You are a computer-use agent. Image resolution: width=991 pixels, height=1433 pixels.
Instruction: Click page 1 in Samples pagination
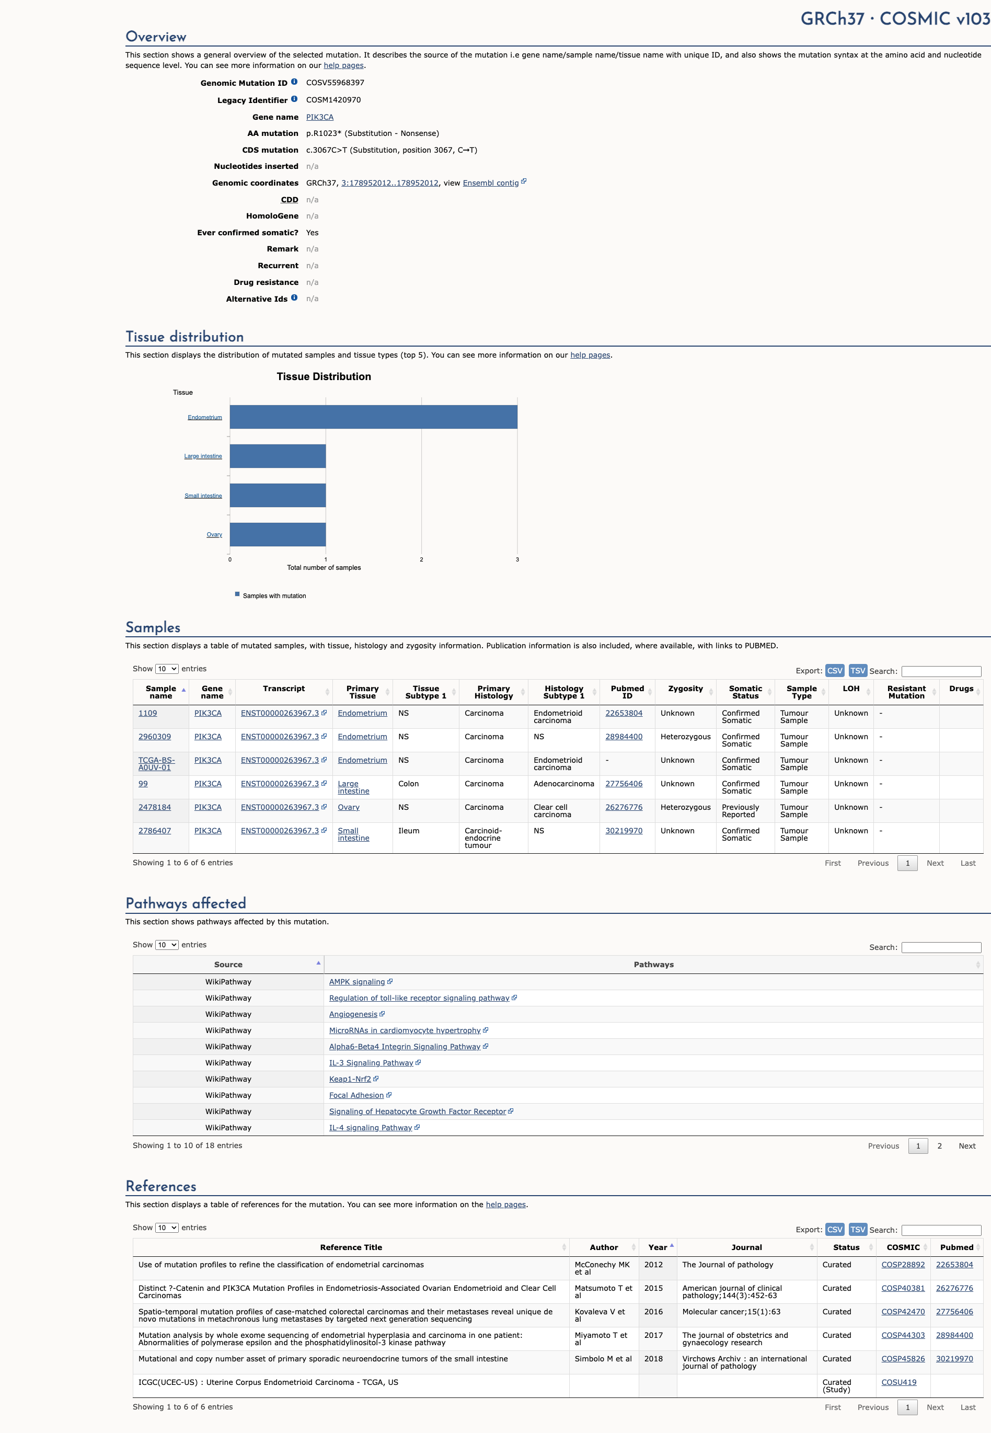coord(907,863)
